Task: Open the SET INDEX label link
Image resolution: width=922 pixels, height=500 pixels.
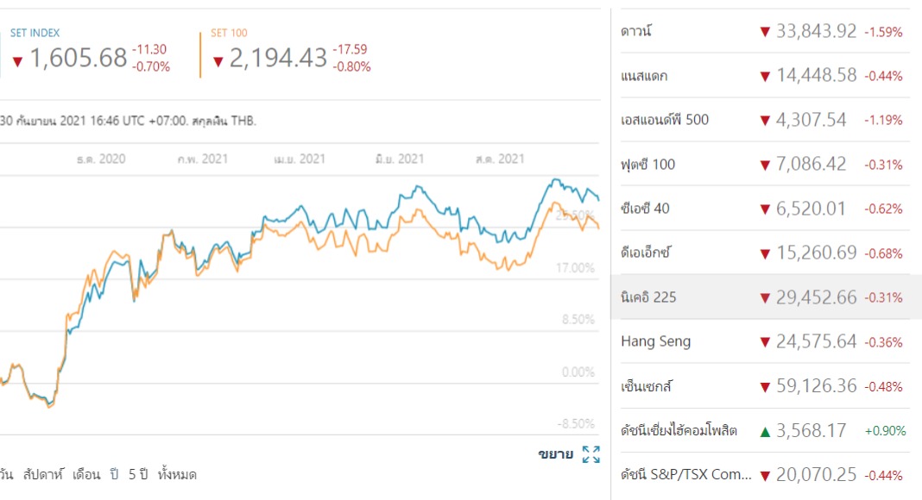Action: pyautogui.click(x=35, y=33)
